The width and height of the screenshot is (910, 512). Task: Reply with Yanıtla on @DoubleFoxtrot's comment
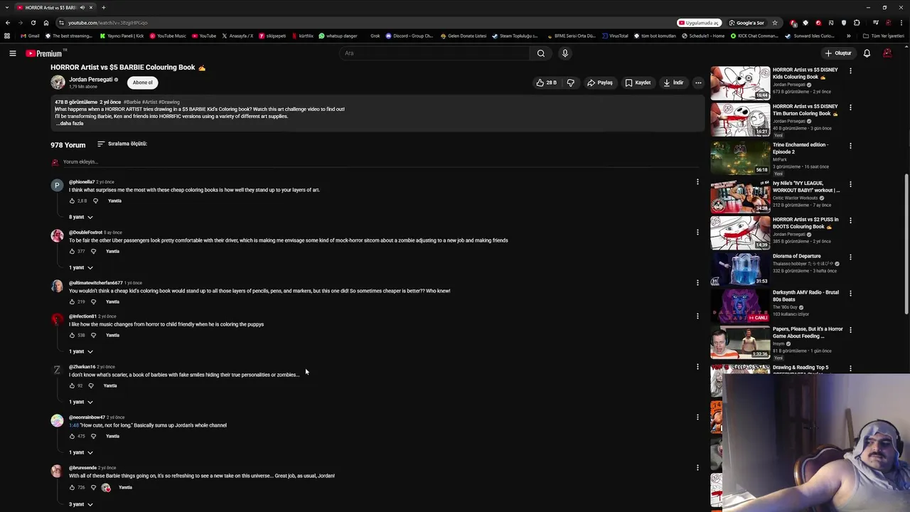(x=112, y=252)
